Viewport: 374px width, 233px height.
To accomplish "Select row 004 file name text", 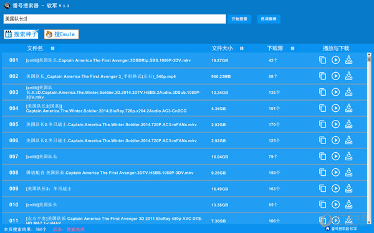I will [106, 108].
